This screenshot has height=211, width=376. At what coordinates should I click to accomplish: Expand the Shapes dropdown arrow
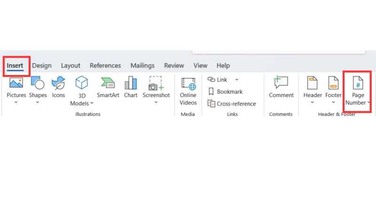pyautogui.click(x=38, y=102)
